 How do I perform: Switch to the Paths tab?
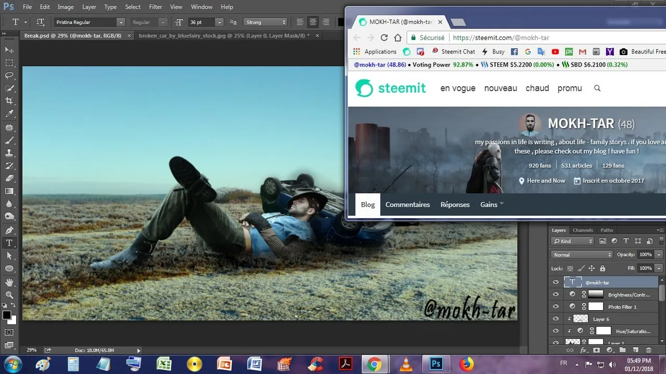pos(607,230)
